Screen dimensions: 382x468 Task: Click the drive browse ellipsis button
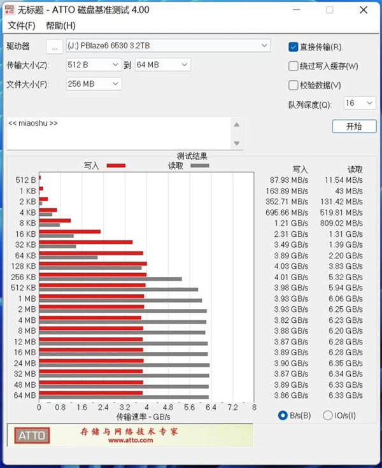[55, 46]
